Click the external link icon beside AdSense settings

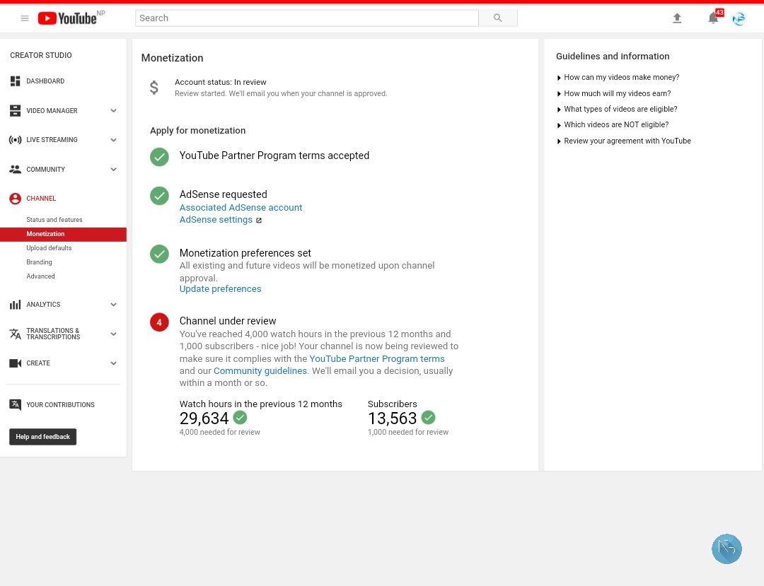(x=259, y=221)
